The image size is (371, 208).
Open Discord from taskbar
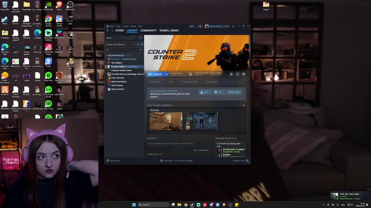point(211,205)
